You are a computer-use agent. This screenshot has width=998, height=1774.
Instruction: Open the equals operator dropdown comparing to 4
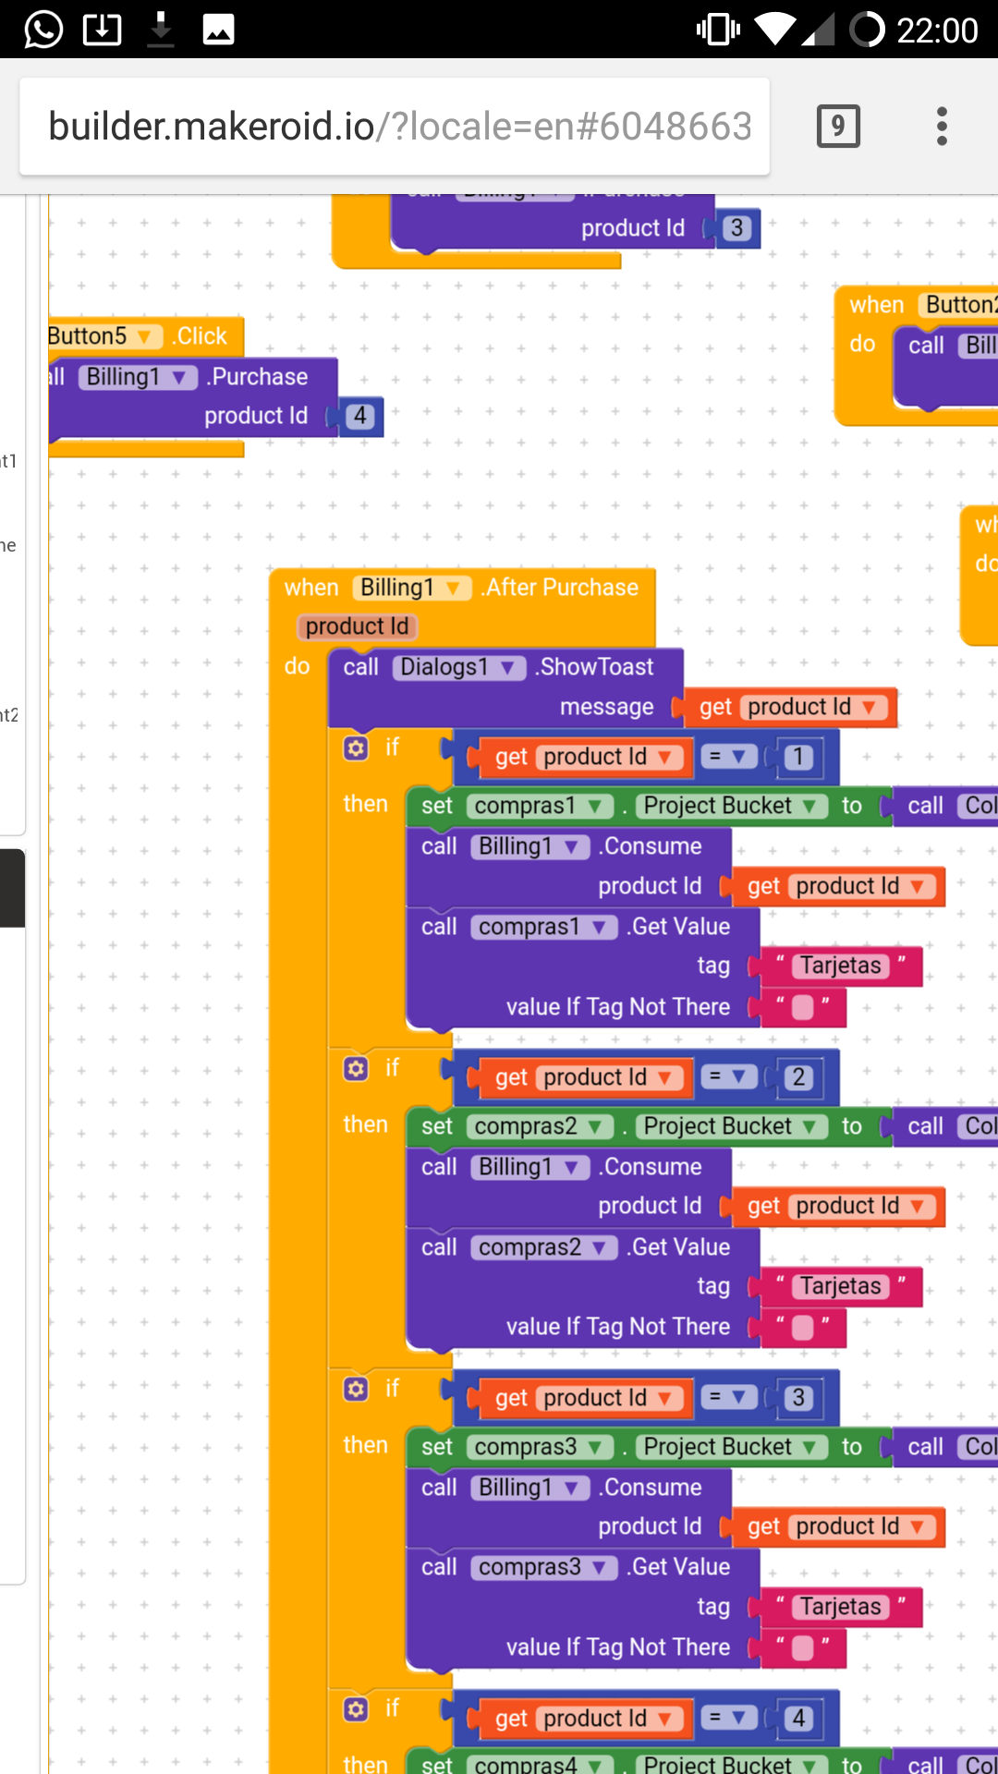[729, 1718]
